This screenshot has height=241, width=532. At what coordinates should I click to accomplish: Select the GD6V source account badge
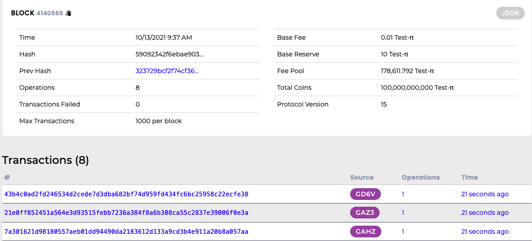point(366,194)
